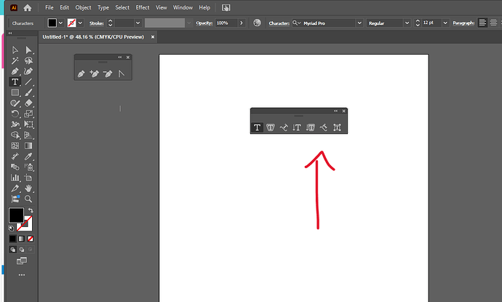The image size is (502, 302).
Task: Open the Window menu
Action: [x=183, y=7]
